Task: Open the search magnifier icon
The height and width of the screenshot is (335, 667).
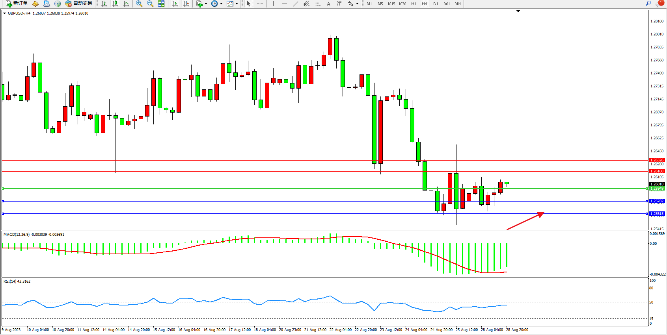Action: pyautogui.click(x=648, y=4)
